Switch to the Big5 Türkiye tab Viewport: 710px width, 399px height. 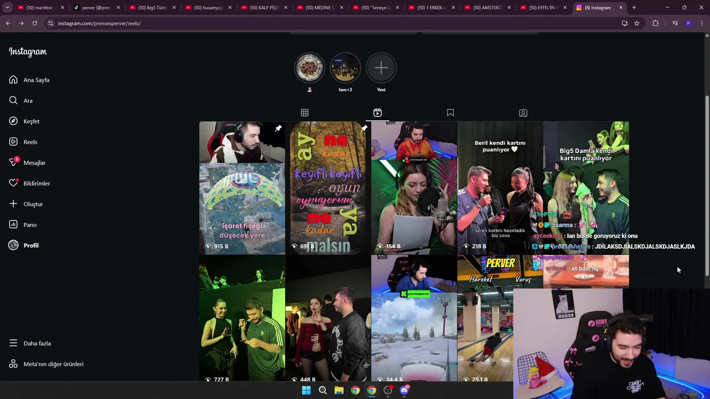(x=153, y=8)
